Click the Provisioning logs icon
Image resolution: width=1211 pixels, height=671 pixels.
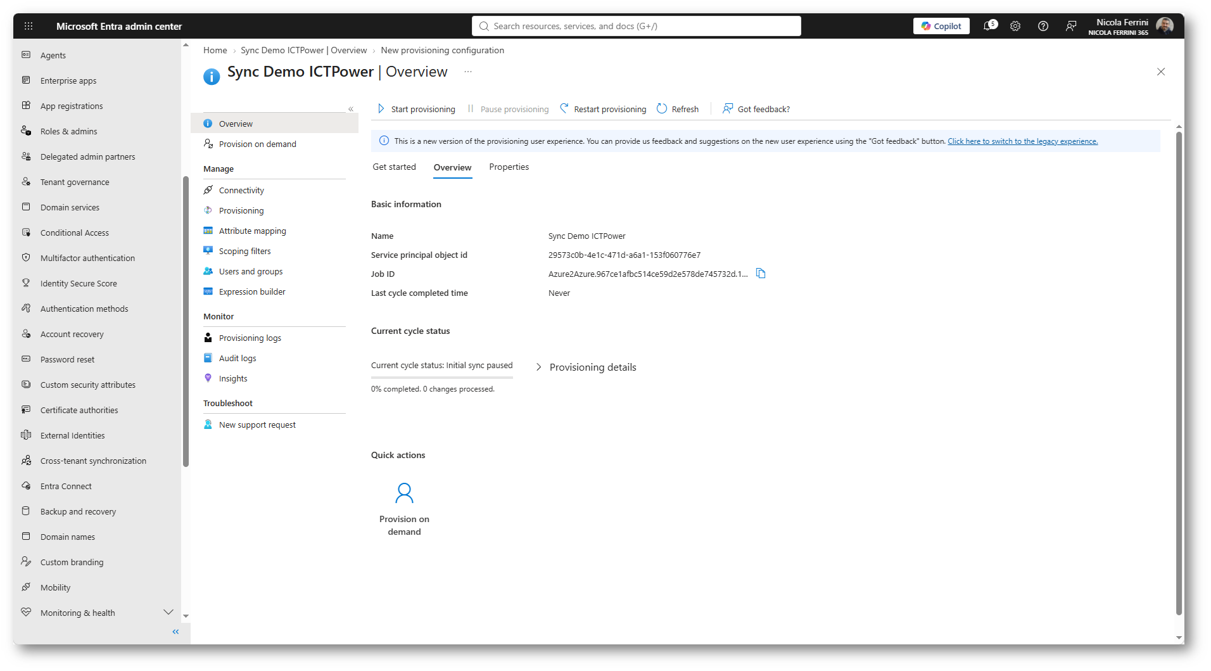point(208,338)
